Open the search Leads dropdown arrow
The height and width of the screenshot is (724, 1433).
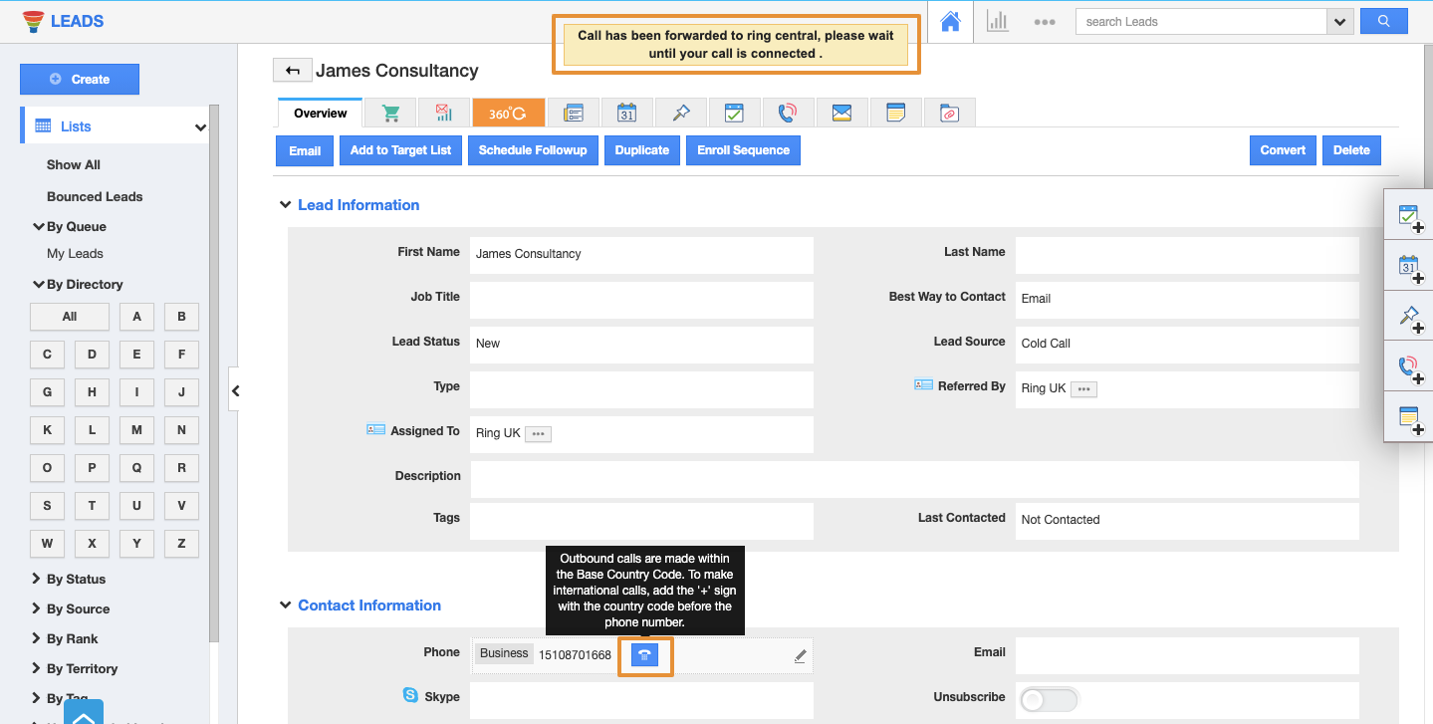1340,21
